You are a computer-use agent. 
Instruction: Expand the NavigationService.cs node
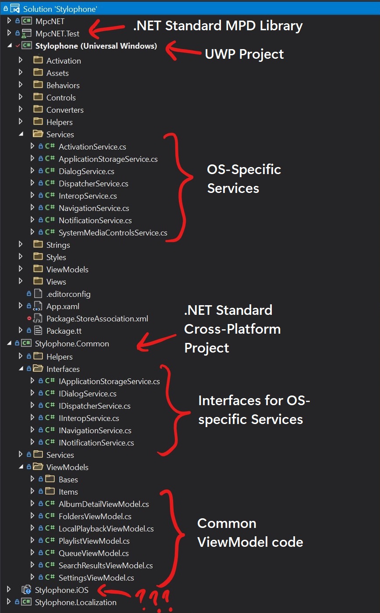(x=32, y=208)
